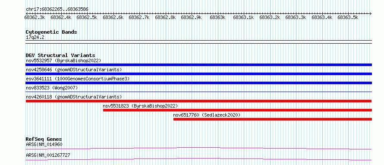Click the thin blue line under nsv833523
The image size is (384, 165).
click(198, 92)
